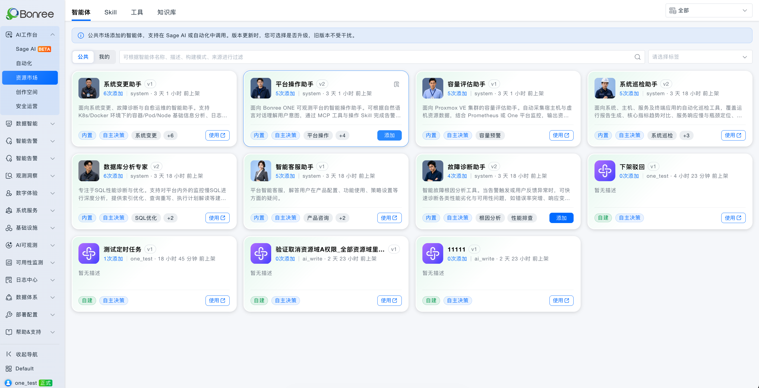Select the 智能体 tab
The height and width of the screenshot is (388, 759).
point(81,12)
